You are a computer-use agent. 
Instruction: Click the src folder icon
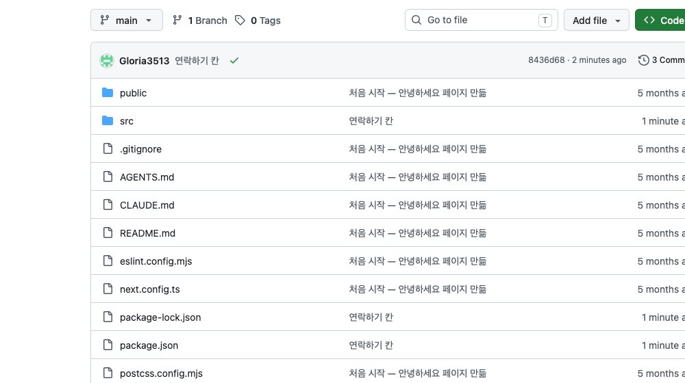[x=108, y=120]
